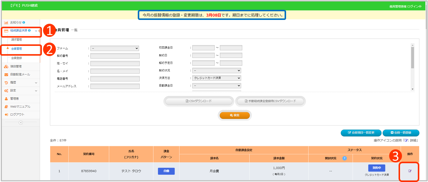
Task: Click the 契約番号 input field
Action: [x=115, y=56]
